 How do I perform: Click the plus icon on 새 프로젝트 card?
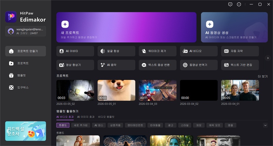(x=65, y=24)
